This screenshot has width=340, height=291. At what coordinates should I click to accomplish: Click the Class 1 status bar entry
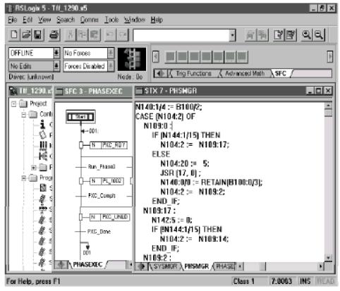pyautogui.click(x=244, y=281)
